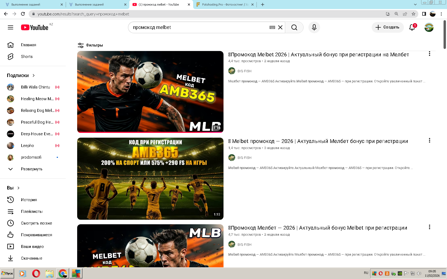Open the notifications bell

tap(412, 27)
